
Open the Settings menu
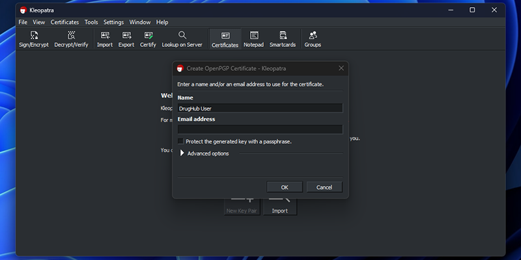(x=113, y=22)
